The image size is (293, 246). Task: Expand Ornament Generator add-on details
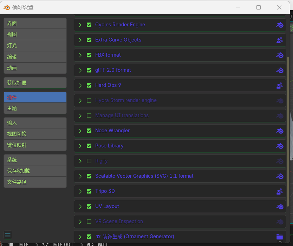coord(80,237)
